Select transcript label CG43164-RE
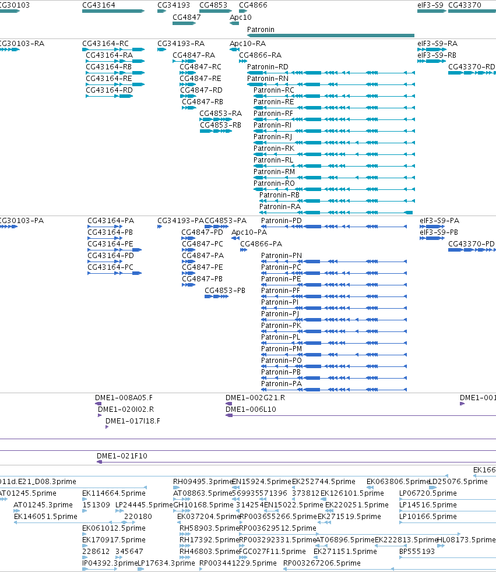496x572 pixels. (109, 79)
